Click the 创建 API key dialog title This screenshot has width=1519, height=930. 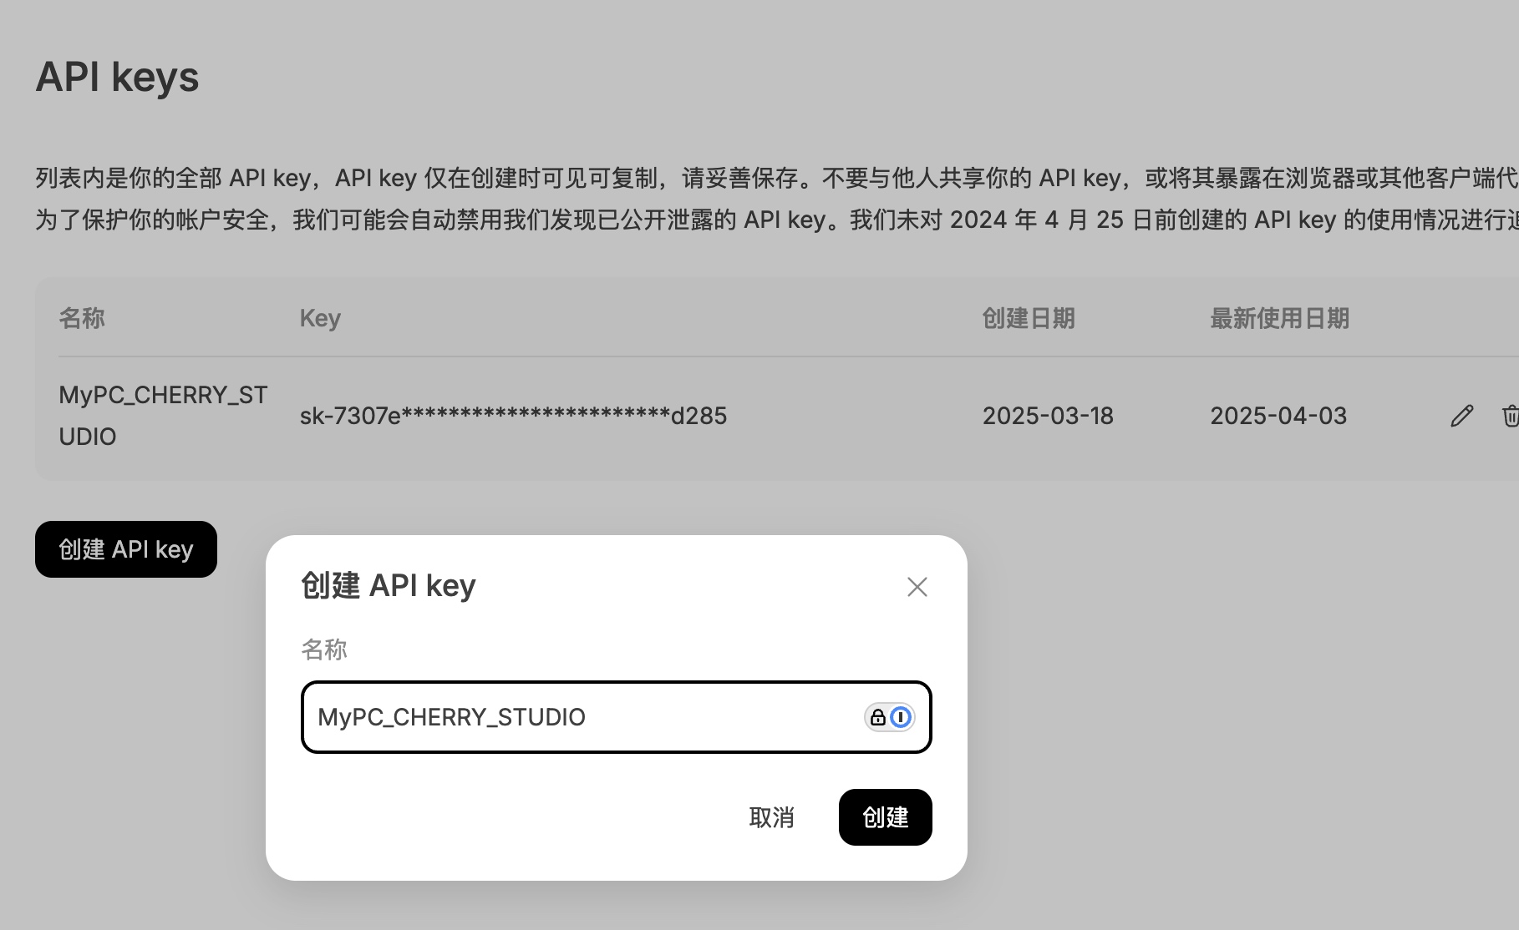(x=389, y=585)
